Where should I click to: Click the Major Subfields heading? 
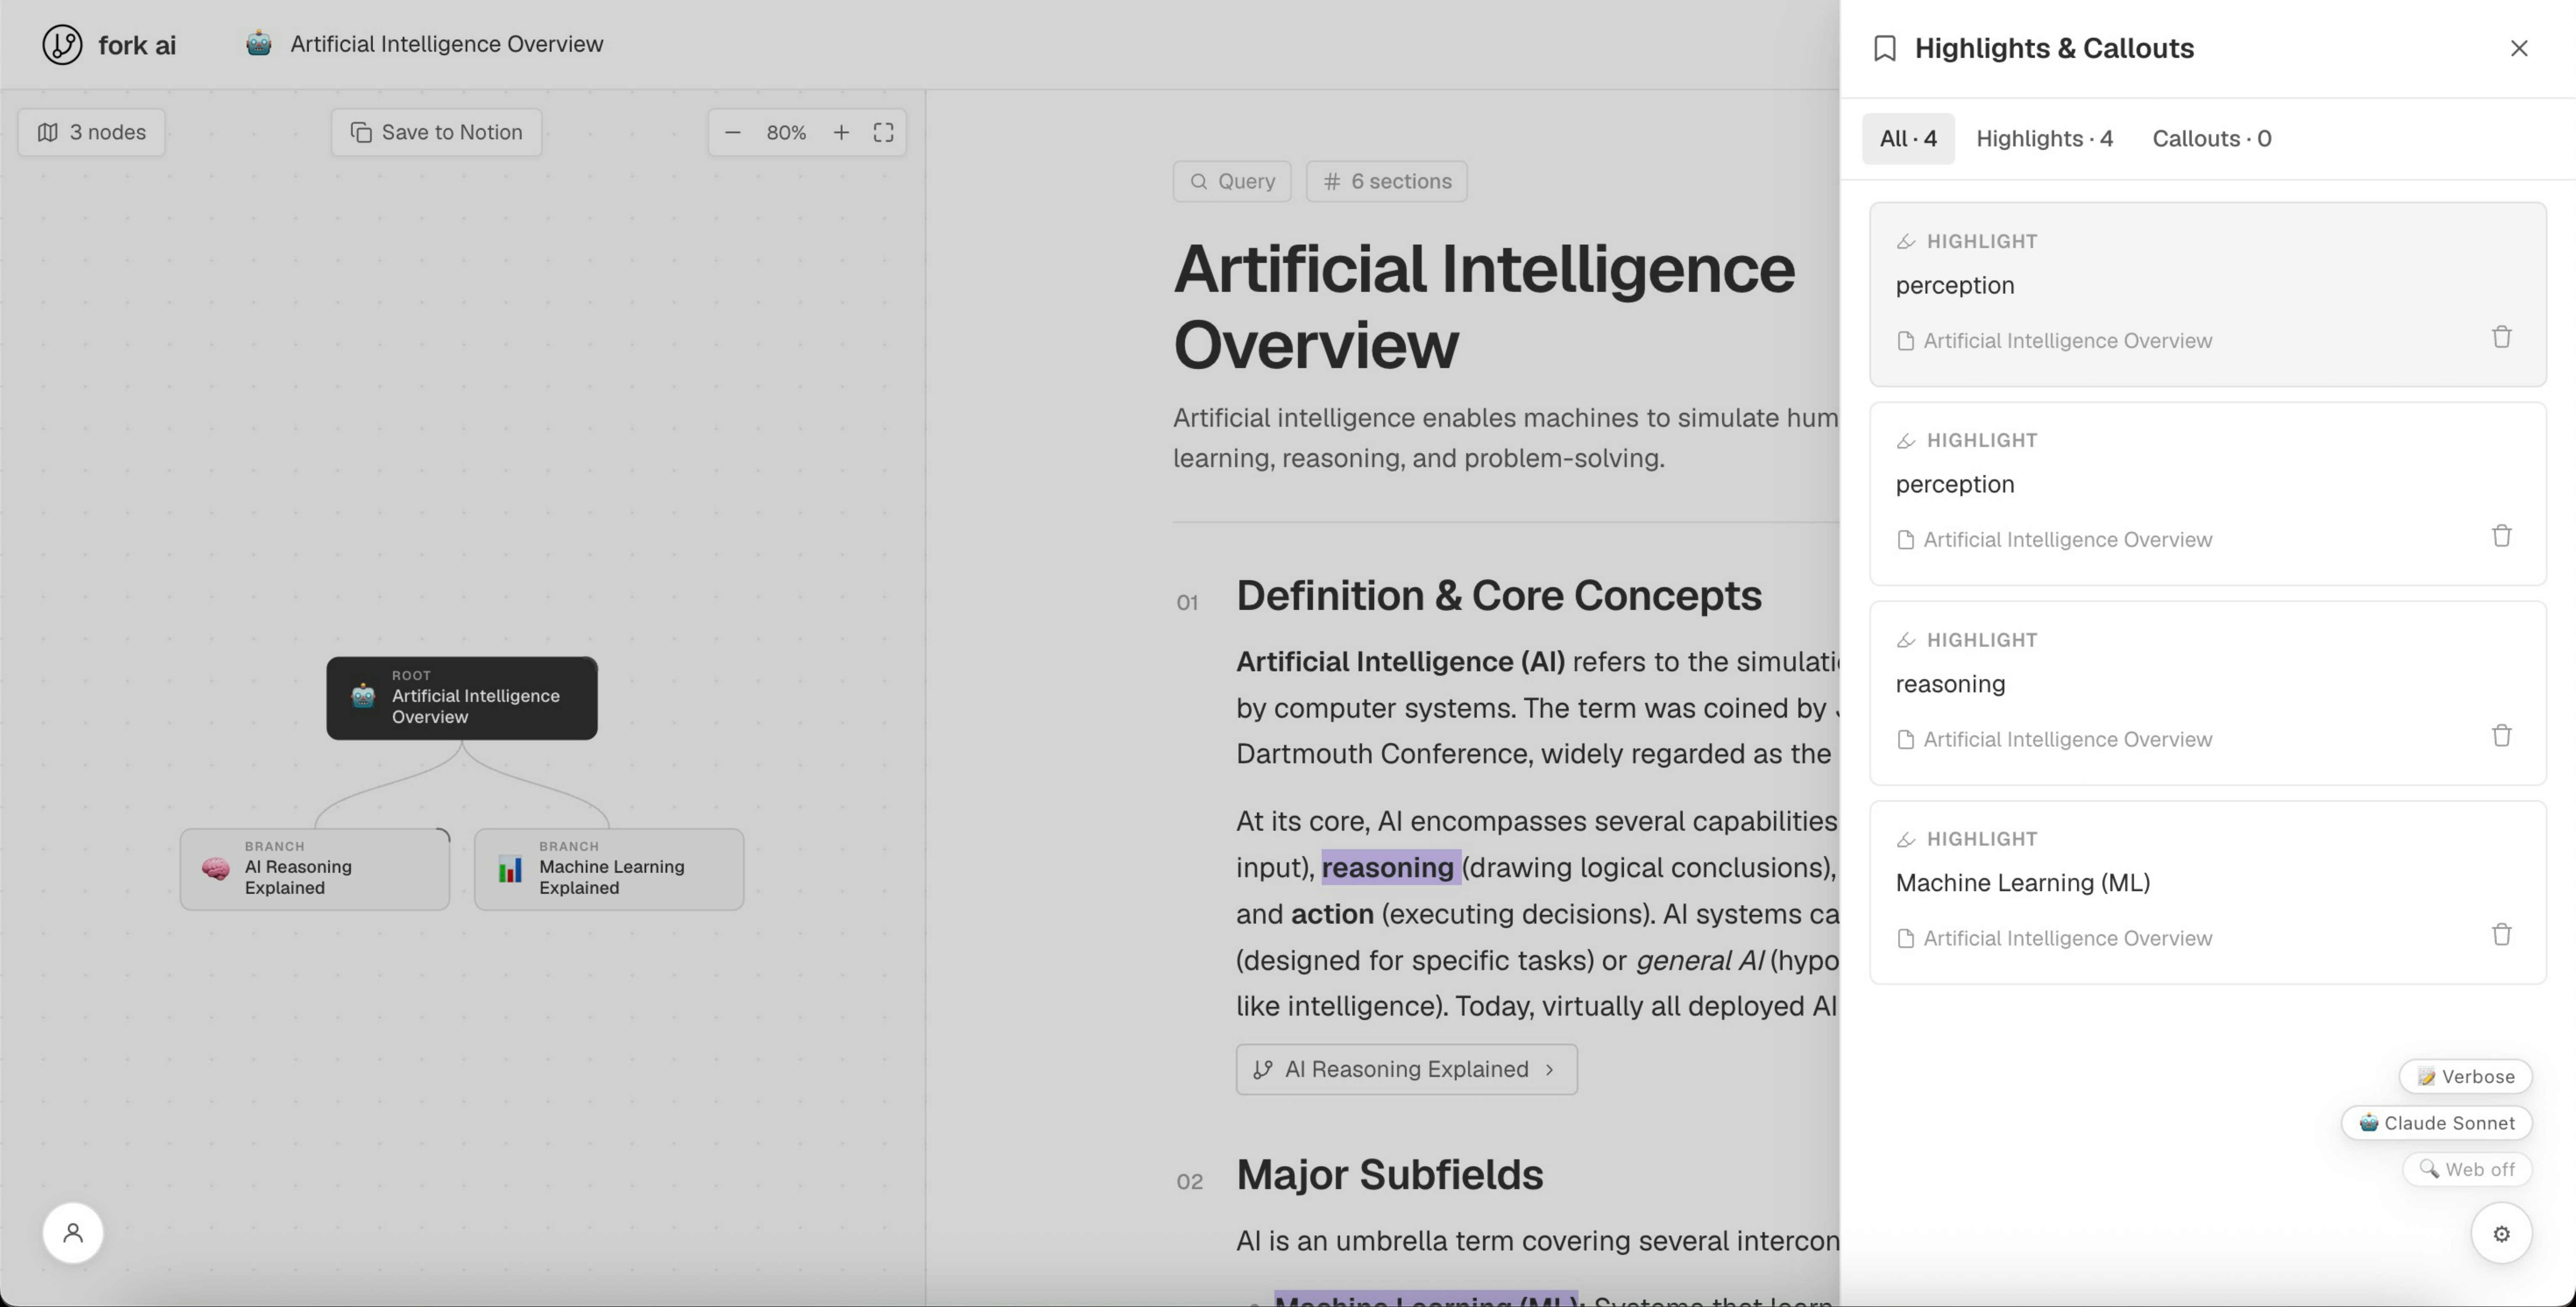click(x=1390, y=1174)
